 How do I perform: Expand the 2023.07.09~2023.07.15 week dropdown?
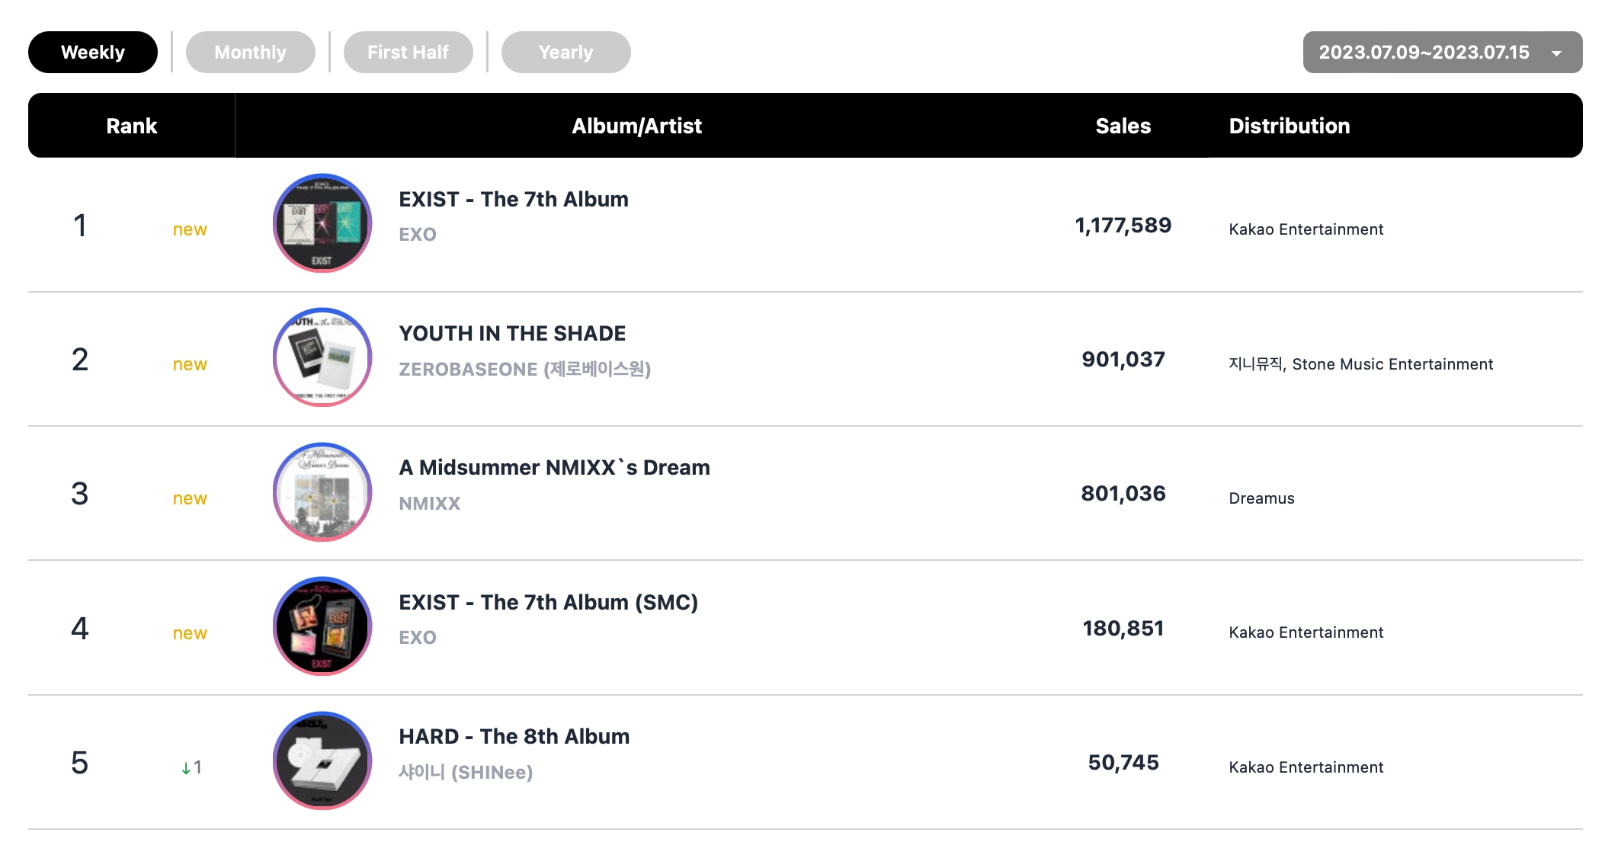click(x=1424, y=53)
